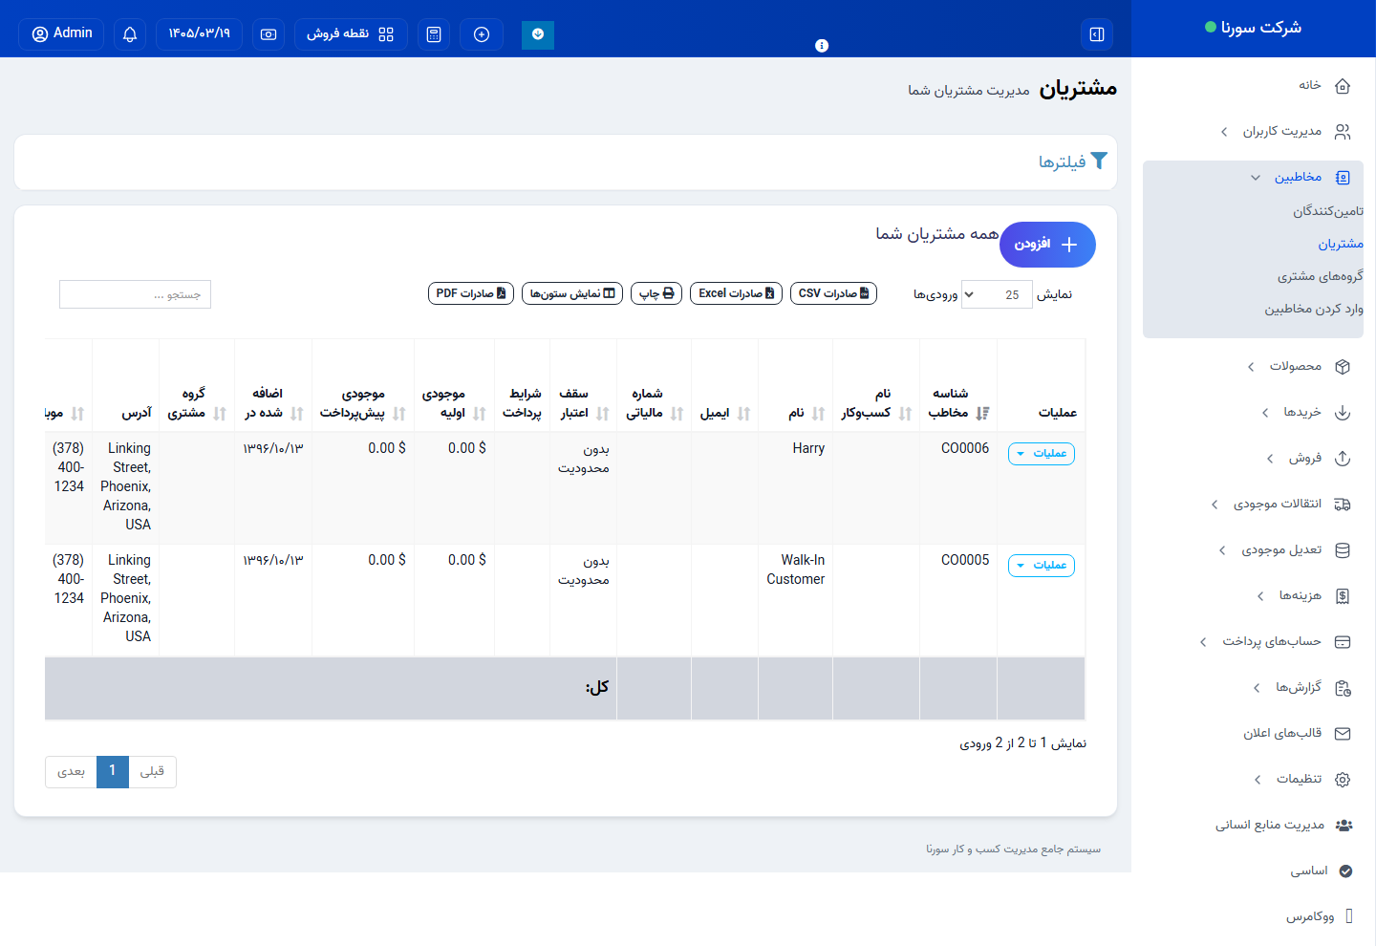
Task: Expand انتقالات موجودی submenu chevron
Action: pyautogui.click(x=1215, y=505)
